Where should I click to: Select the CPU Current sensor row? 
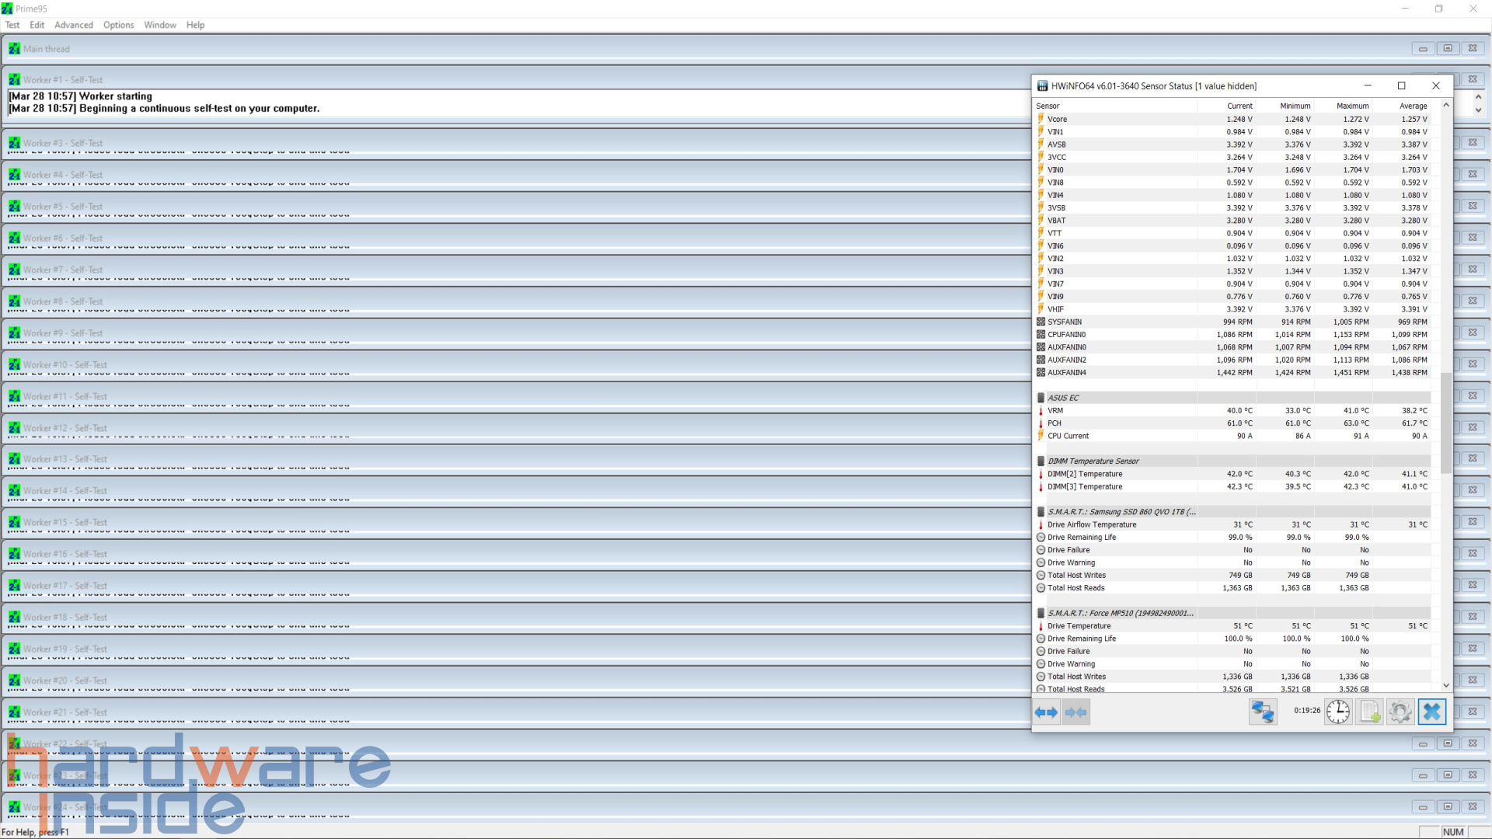(x=1232, y=437)
